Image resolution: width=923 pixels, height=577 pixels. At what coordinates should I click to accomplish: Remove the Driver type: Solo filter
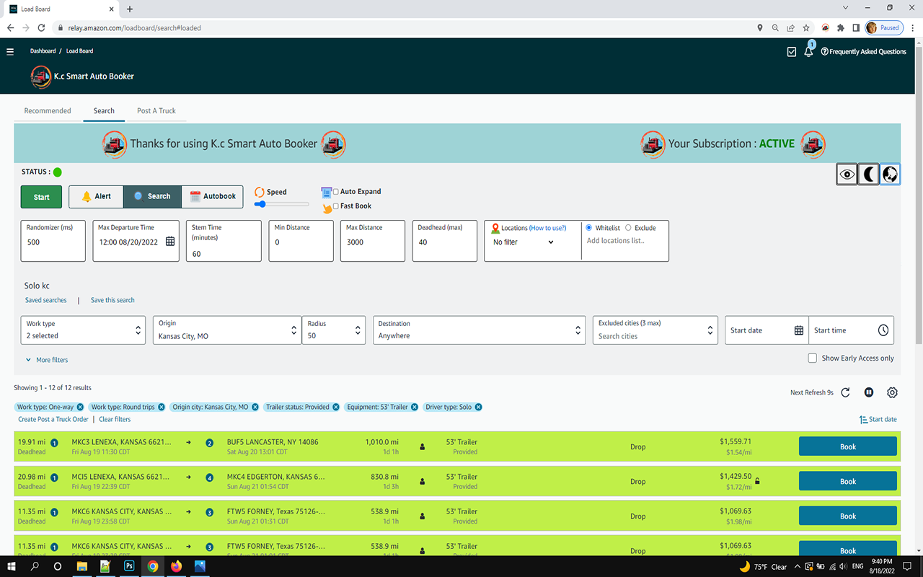pyautogui.click(x=478, y=407)
